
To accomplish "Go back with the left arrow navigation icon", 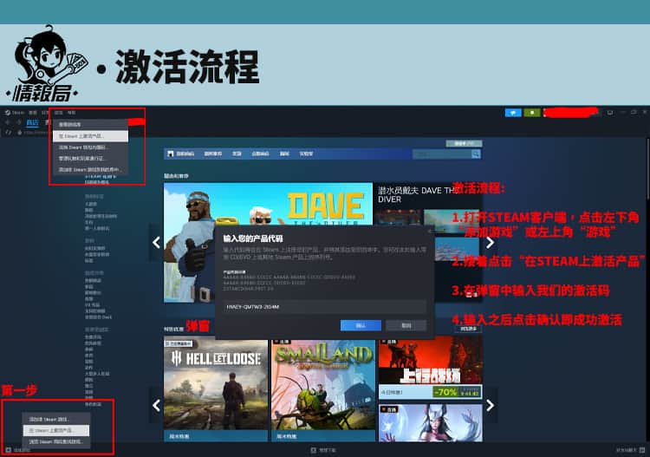I will pos(8,122).
